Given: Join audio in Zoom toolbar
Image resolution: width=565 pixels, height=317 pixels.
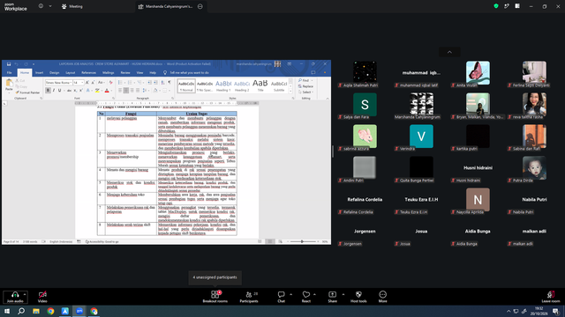Looking at the screenshot, I should [x=15, y=297].
